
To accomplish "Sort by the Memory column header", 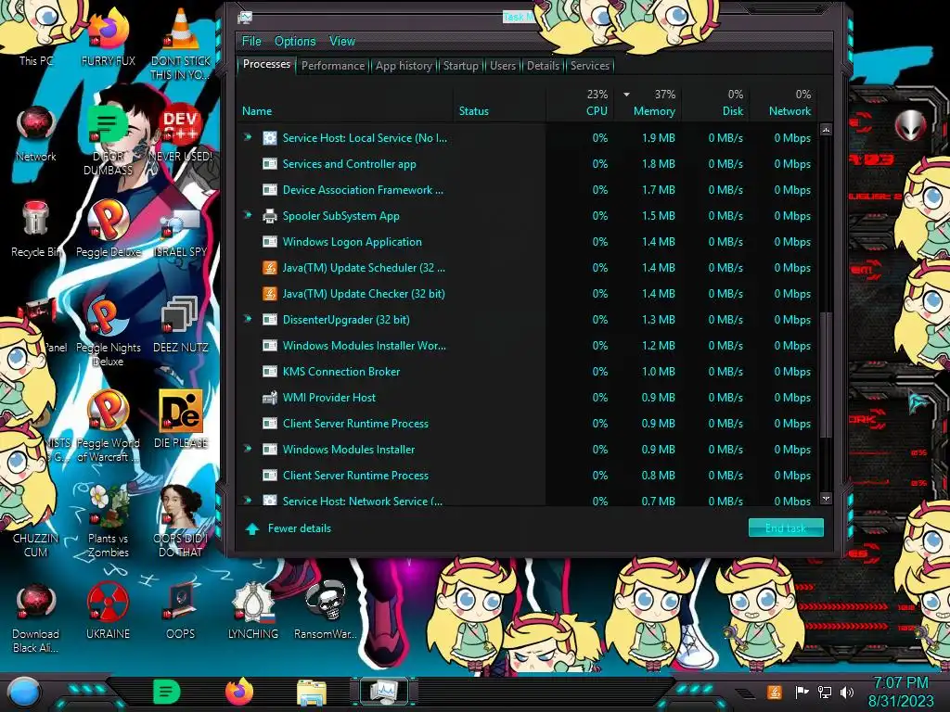I will pos(648,104).
